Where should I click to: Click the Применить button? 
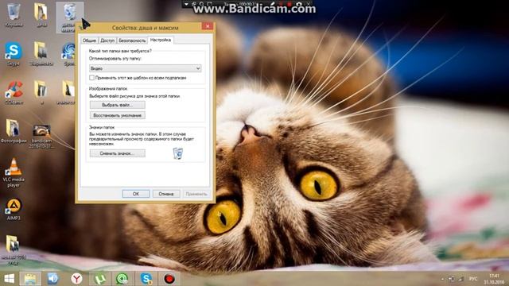(196, 194)
